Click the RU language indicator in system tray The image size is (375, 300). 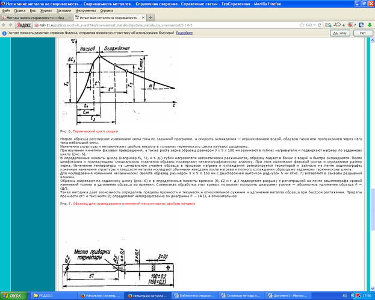tap(345, 296)
